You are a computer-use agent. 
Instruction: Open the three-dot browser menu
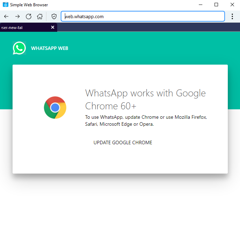pyautogui.click(x=232, y=16)
